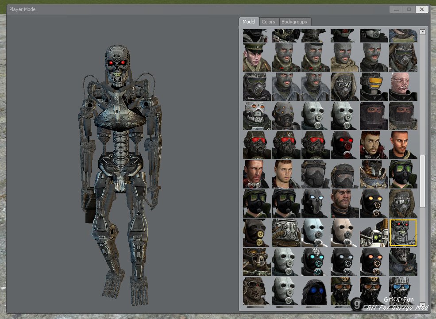Select the highlighted Terminator endoskeleton thumbnail

[x=403, y=232]
